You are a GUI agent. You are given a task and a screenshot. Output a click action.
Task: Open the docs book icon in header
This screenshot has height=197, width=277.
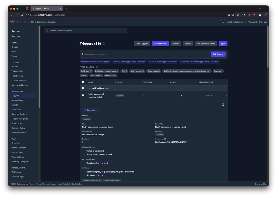(x=223, y=22)
